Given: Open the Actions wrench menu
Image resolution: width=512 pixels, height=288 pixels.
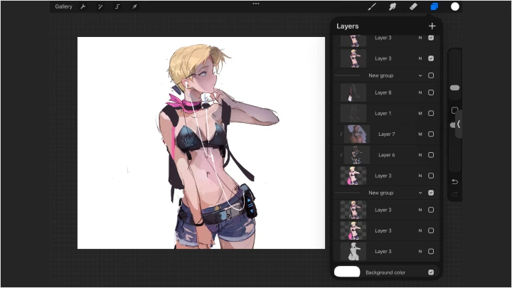Looking at the screenshot, I should tap(83, 6).
